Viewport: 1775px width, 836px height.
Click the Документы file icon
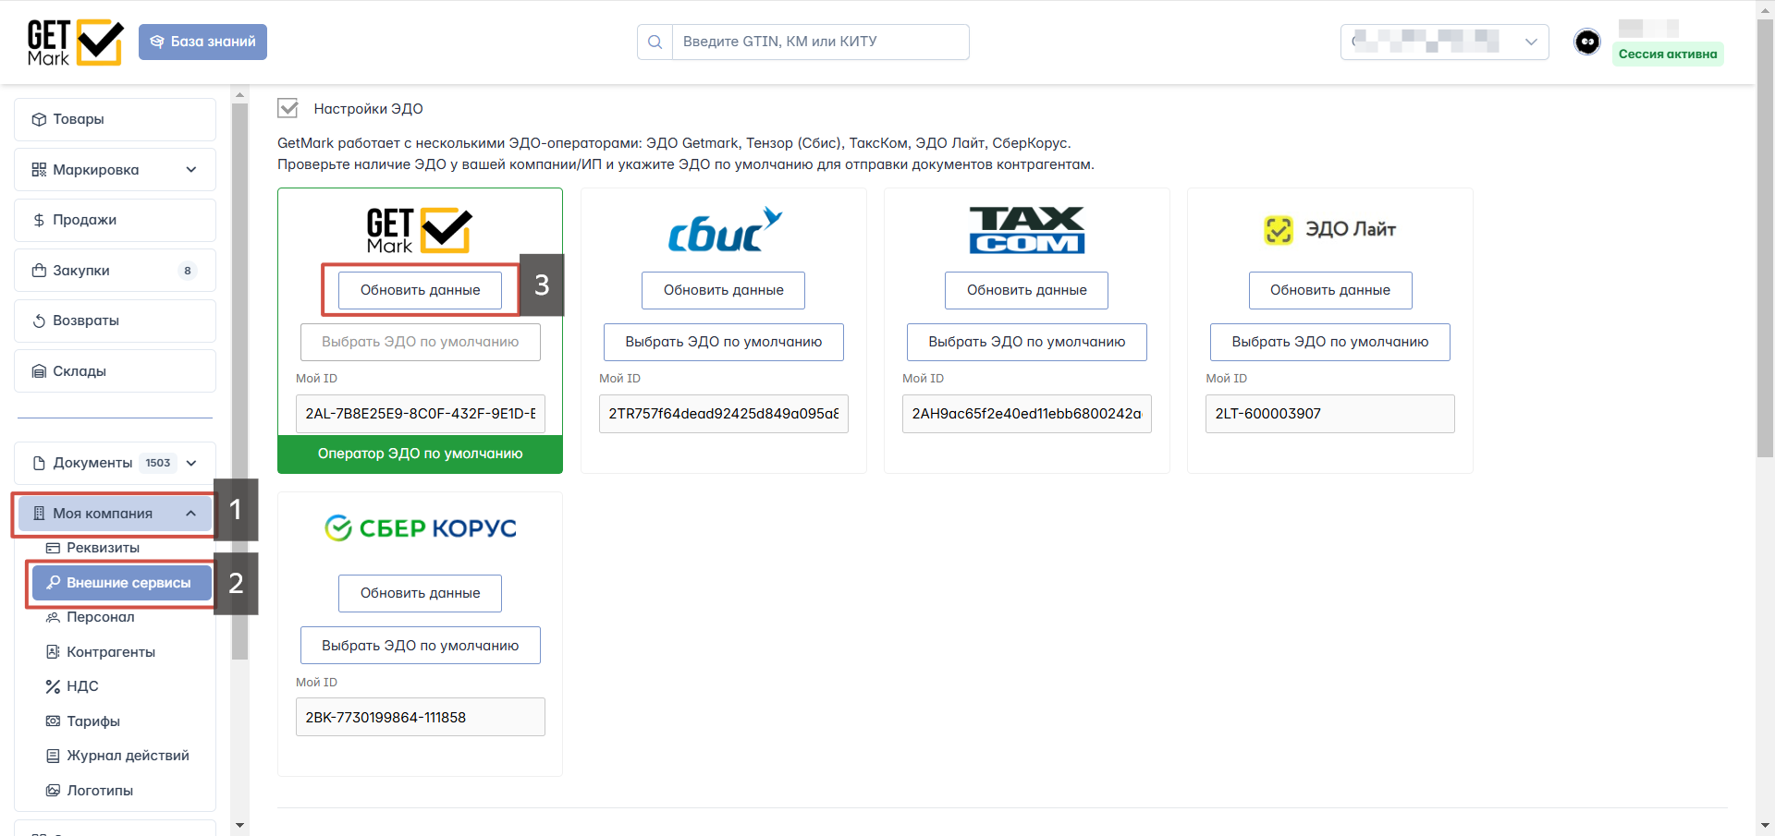click(x=39, y=463)
